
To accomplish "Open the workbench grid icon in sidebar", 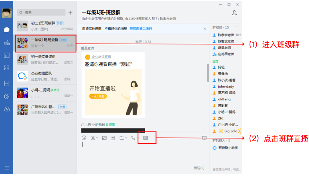I will tap(7, 68).
